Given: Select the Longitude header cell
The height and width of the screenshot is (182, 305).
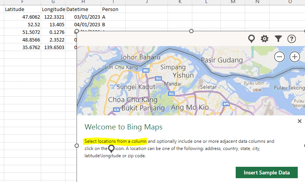Looking at the screenshot, I should click(53, 9).
